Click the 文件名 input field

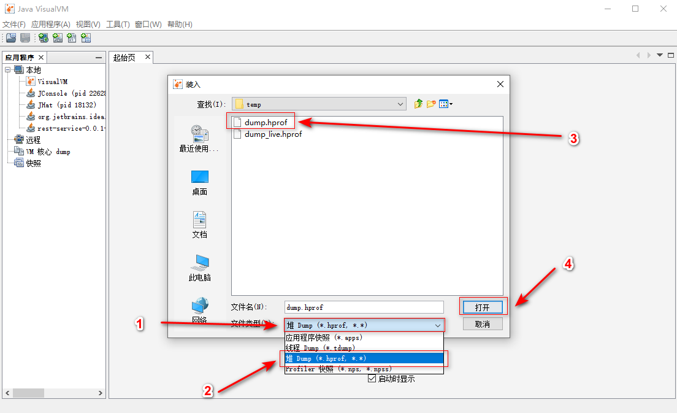coord(364,307)
